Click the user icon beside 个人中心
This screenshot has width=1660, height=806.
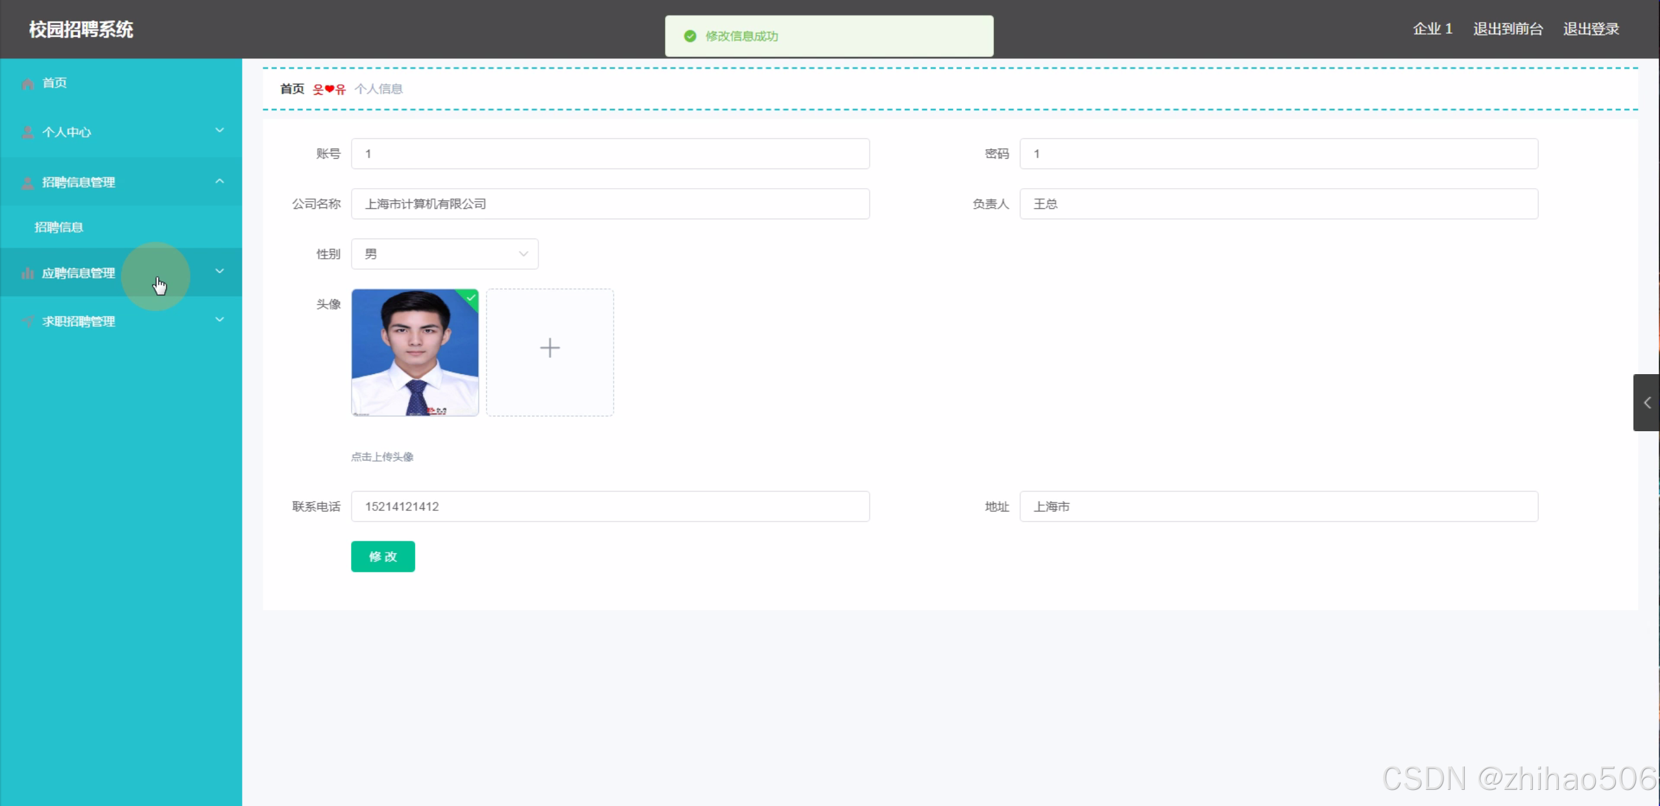[x=27, y=132]
